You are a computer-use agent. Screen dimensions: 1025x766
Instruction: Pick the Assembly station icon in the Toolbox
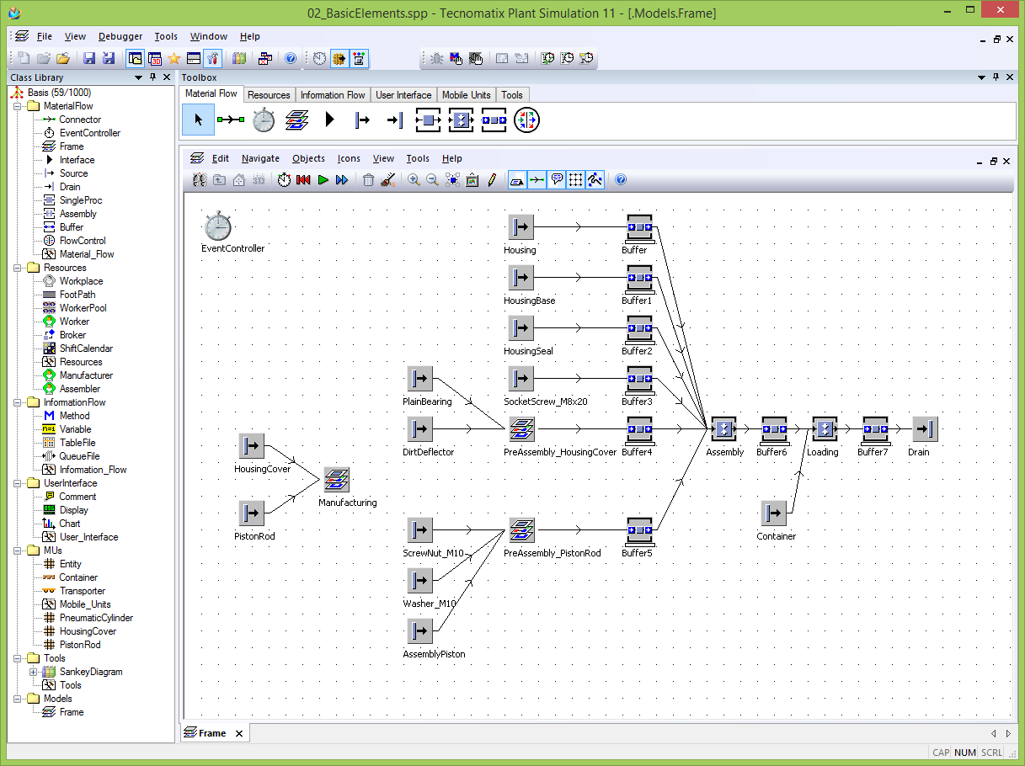coord(461,120)
